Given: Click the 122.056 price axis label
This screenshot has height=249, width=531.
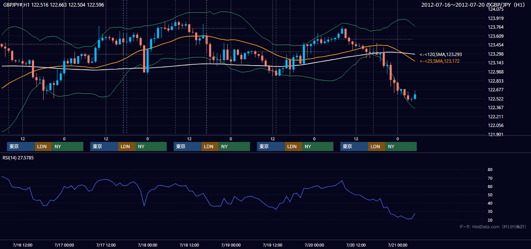Looking at the screenshot, I should 496,125.
